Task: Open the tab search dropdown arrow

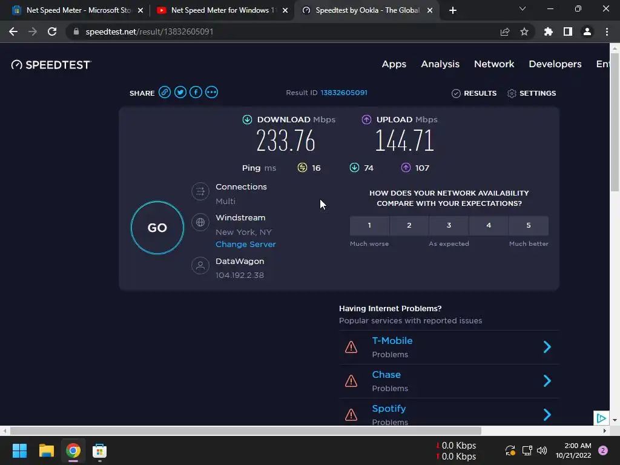Action: click(523, 8)
